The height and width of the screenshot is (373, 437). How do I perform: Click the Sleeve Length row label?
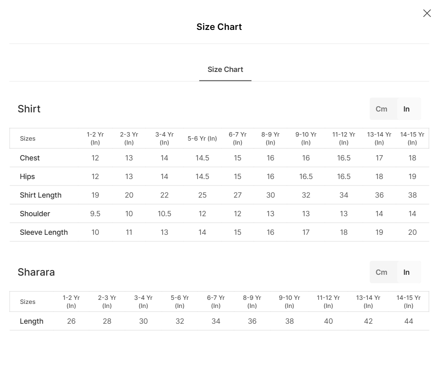click(x=44, y=232)
